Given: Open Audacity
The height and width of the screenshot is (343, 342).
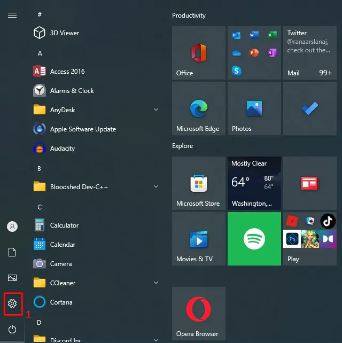Looking at the screenshot, I should (x=96, y=149).
